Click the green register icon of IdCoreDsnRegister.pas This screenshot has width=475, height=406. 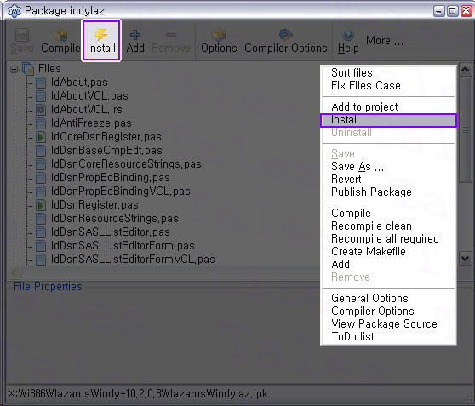(41, 137)
